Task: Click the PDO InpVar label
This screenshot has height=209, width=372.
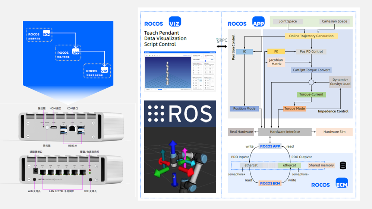Action: (240, 157)
